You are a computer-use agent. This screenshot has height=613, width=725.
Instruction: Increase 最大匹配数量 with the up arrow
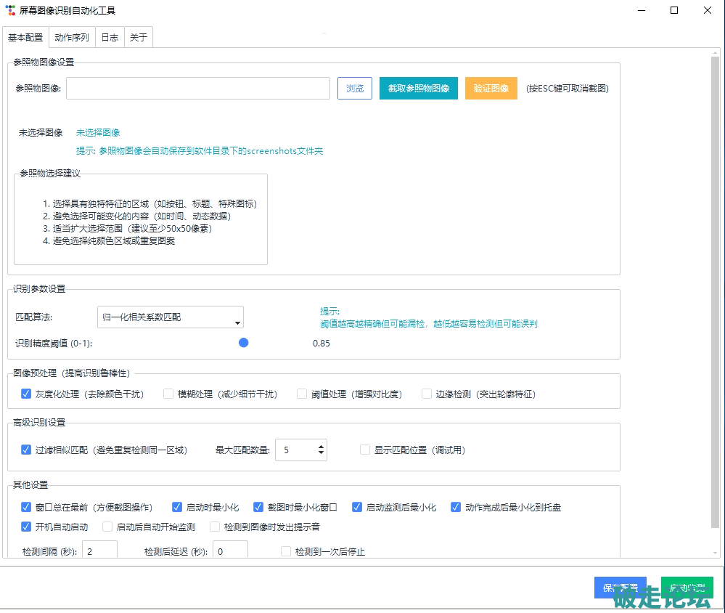[x=321, y=445]
